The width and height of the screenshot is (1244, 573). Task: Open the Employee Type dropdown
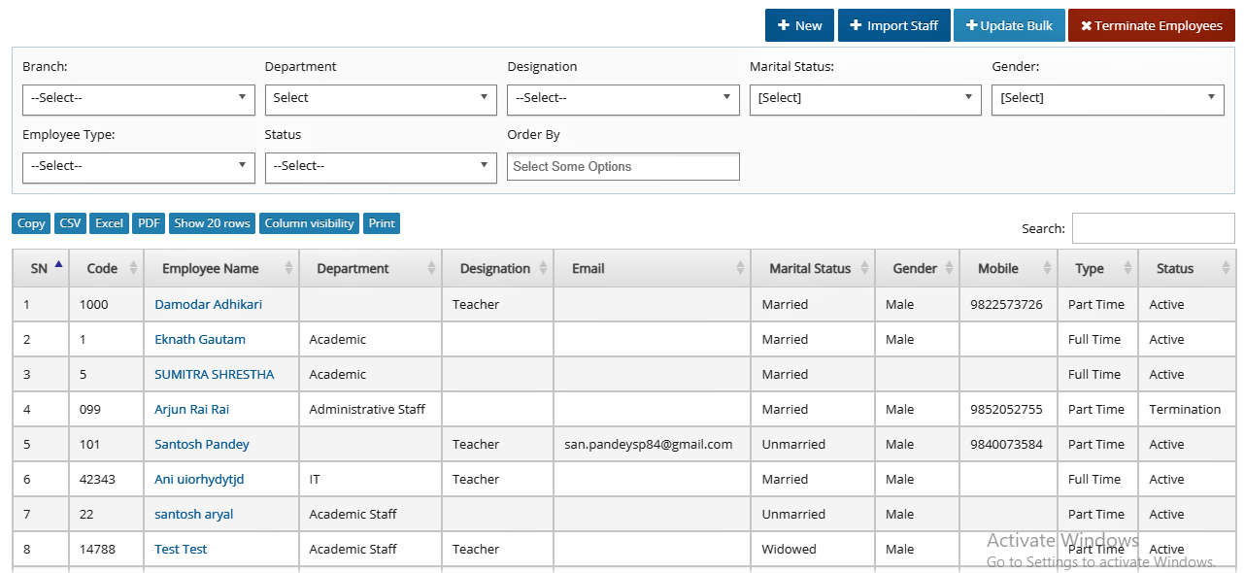click(x=139, y=166)
